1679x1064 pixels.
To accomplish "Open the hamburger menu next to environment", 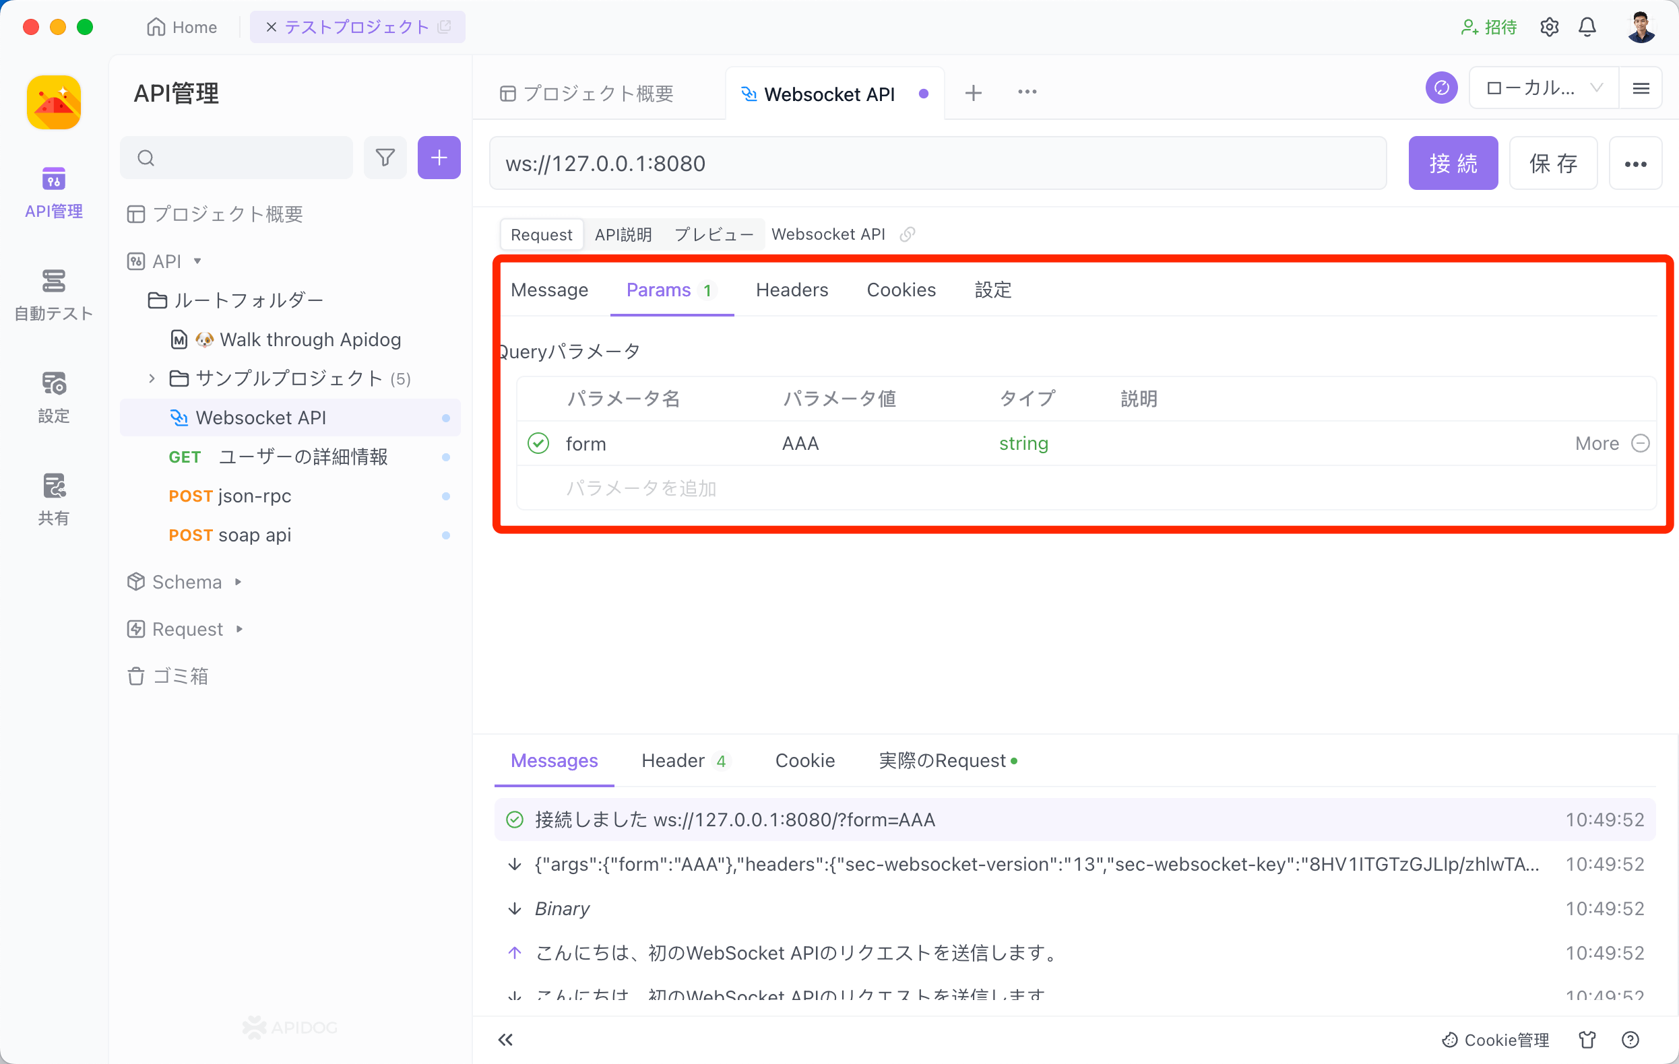I will tap(1641, 88).
